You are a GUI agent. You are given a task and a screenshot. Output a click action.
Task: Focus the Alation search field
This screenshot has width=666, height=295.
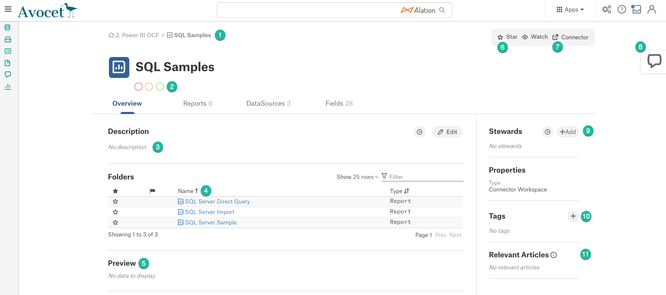coord(334,10)
